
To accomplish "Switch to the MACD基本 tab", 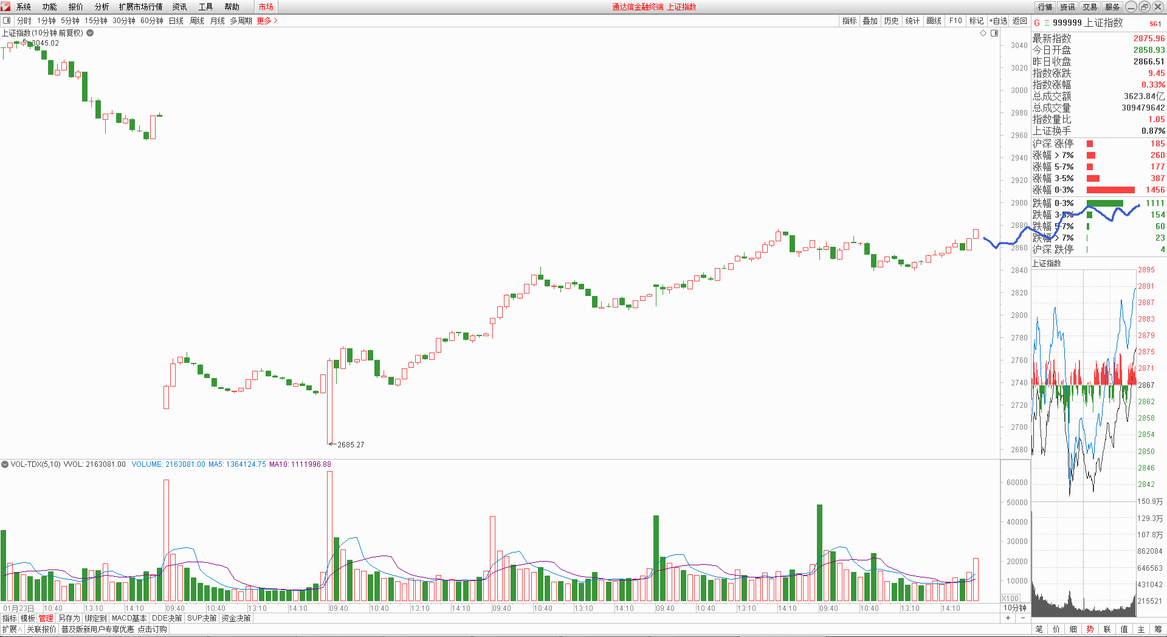I will (x=129, y=618).
